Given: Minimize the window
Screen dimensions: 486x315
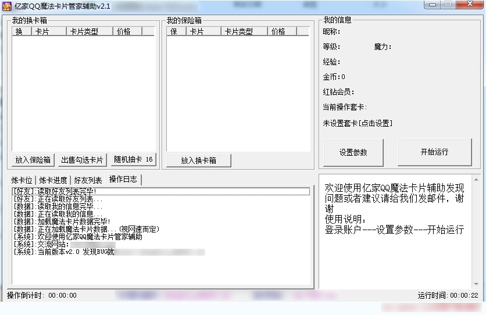Looking at the screenshot, I should tap(433, 5).
